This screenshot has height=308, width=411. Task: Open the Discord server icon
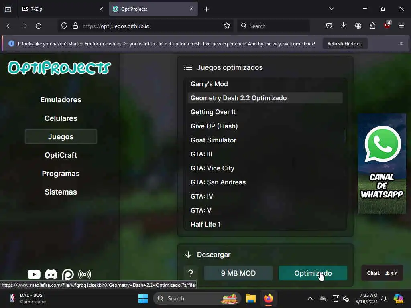[x=51, y=274]
